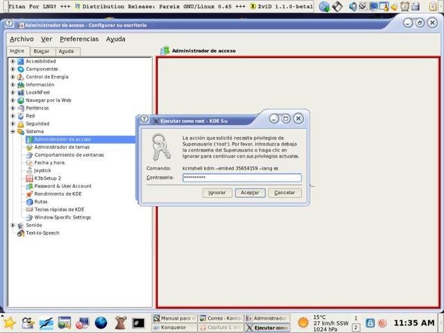Switch to the Correo - Kontact taskbar entry

click(x=221, y=318)
